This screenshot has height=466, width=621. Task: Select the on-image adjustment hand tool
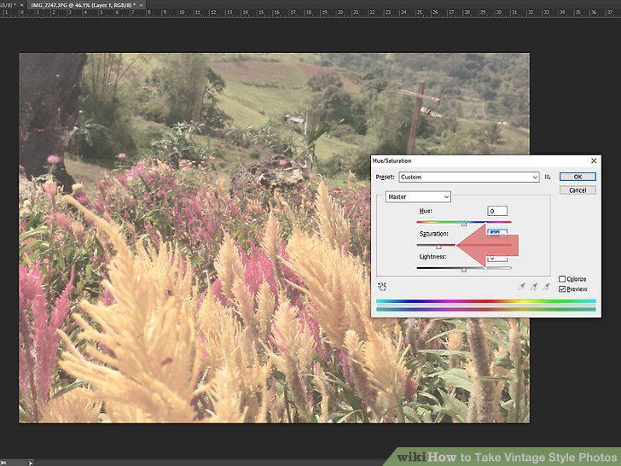(x=382, y=287)
